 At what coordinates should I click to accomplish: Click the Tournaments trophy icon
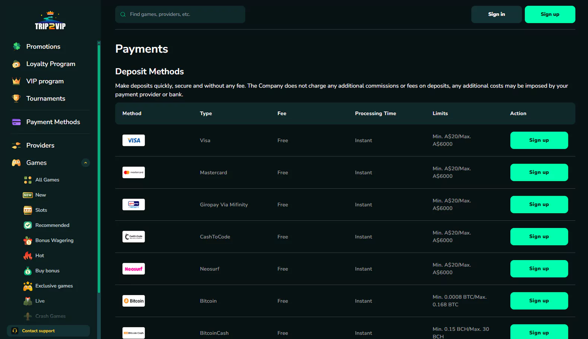tap(16, 99)
